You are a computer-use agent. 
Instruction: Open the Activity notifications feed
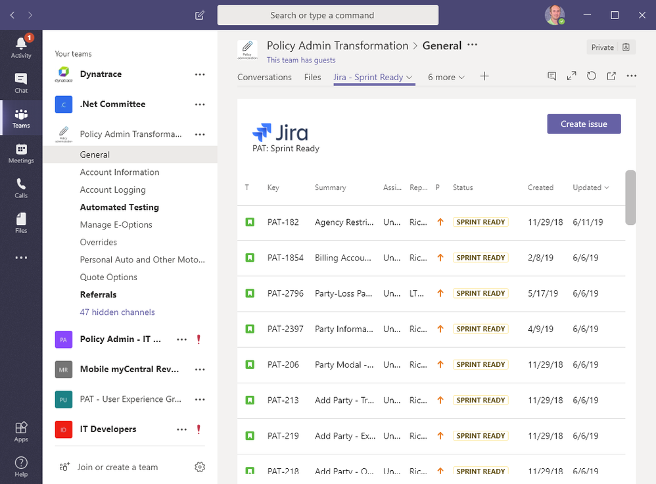pyautogui.click(x=21, y=47)
